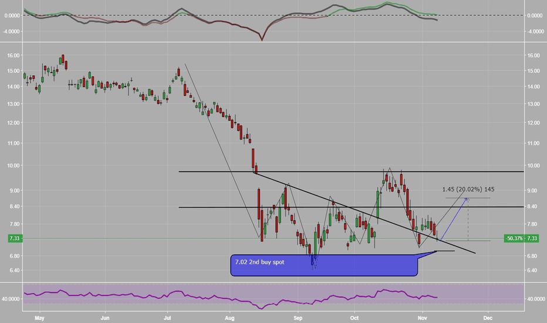Click 11.00 on the right price axis
547x323 pixels.
(x=534, y=143)
